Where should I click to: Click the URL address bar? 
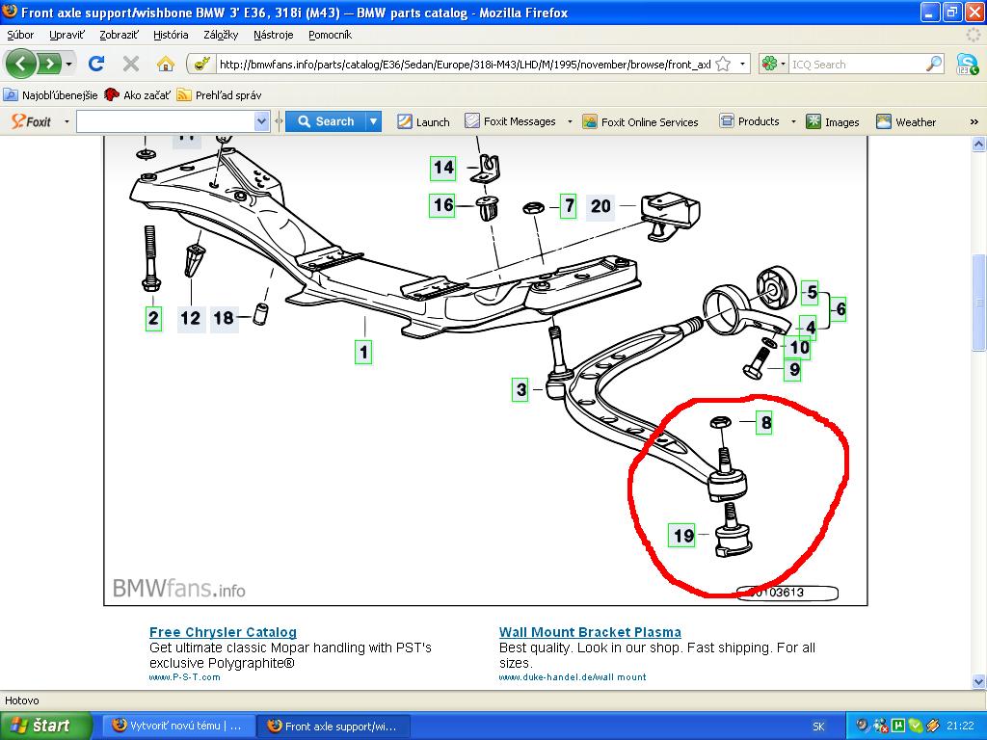pos(463,65)
